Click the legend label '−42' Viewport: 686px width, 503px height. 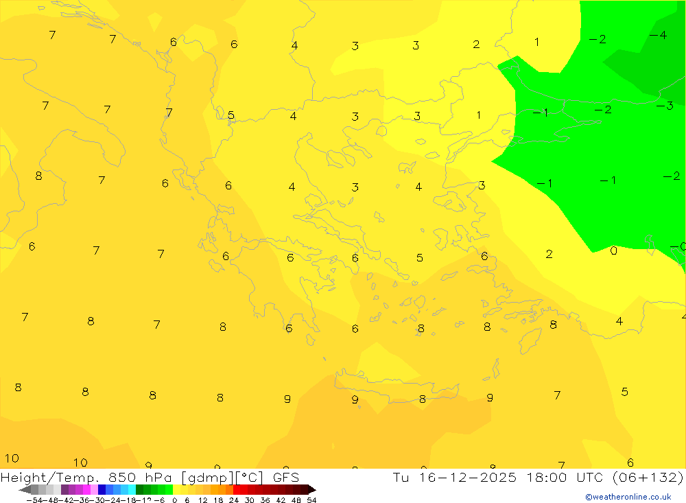[x=67, y=500]
